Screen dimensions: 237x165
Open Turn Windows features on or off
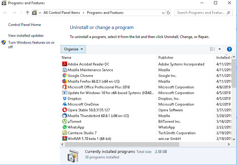(31, 45)
